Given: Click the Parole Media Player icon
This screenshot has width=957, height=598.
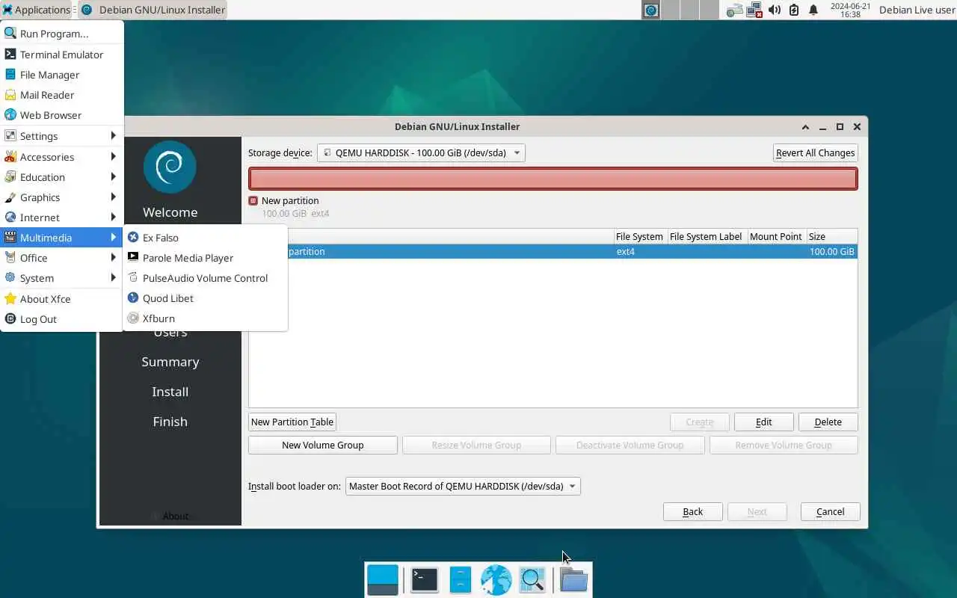Looking at the screenshot, I should tap(133, 257).
